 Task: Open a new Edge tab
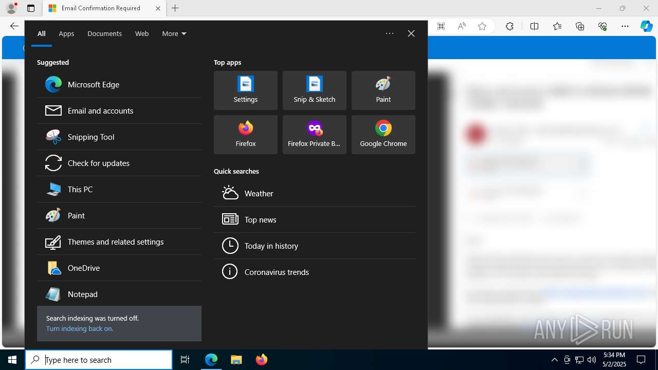175,8
